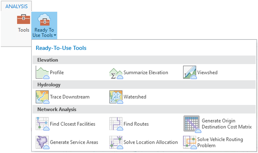Open Generate Origin Destination Cost Matrix icon
258x153 pixels.
tap(192, 124)
